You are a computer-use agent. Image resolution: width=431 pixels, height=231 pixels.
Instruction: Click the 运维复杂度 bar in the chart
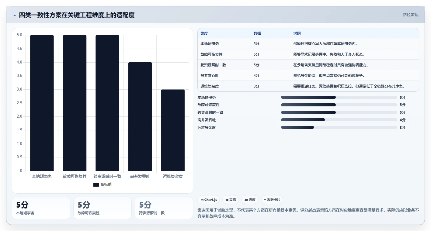(x=173, y=130)
